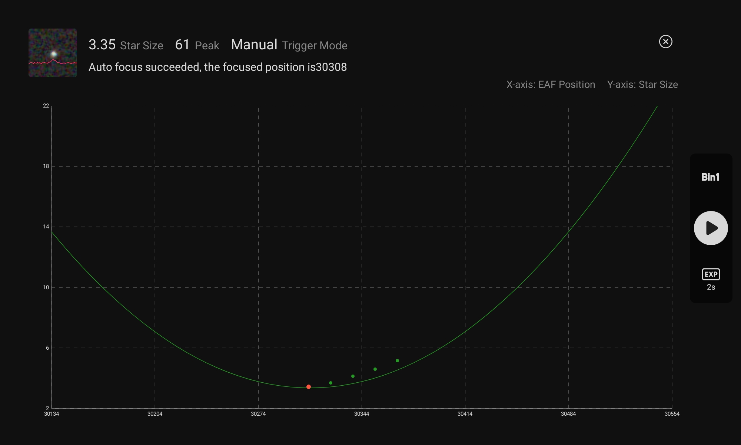Click the highest green sample point
The image size is (741, 445).
397,360
